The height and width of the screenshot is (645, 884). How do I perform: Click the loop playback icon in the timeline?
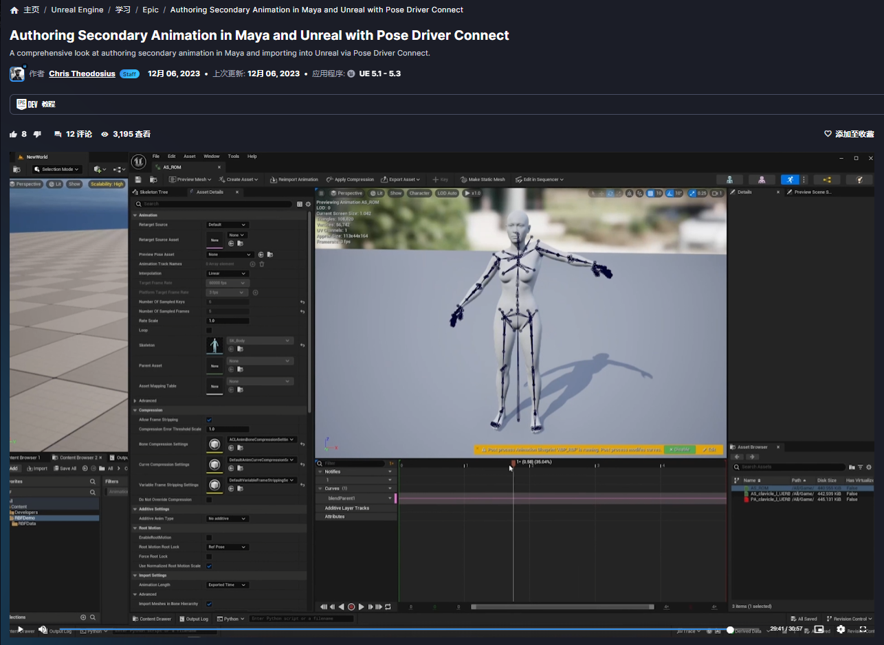tap(387, 607)
